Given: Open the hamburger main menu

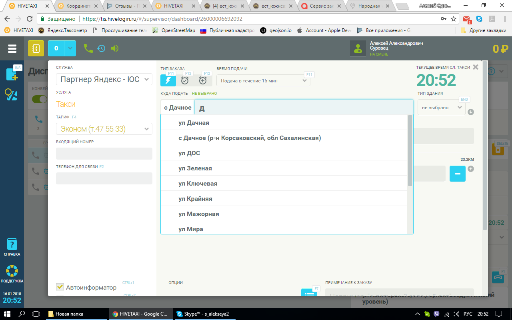Looking at the screenshot, I should point(12,48).
